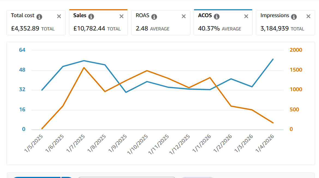Viewport: 319px width, 178px height.
Task: Show info for the ACOS metric
Action: 217,17
